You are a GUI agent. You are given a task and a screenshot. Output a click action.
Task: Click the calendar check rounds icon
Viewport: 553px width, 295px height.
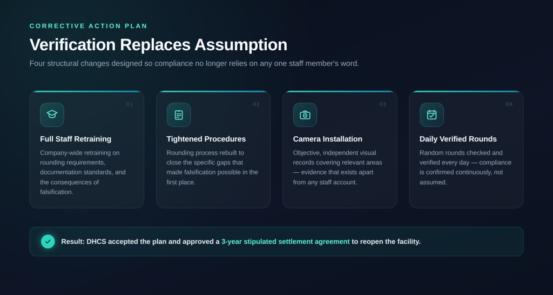click(x=431, y=115)
